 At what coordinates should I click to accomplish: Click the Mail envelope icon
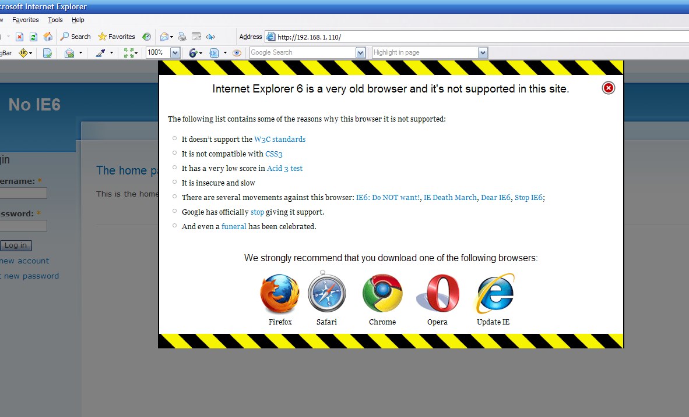click(164, 37)
